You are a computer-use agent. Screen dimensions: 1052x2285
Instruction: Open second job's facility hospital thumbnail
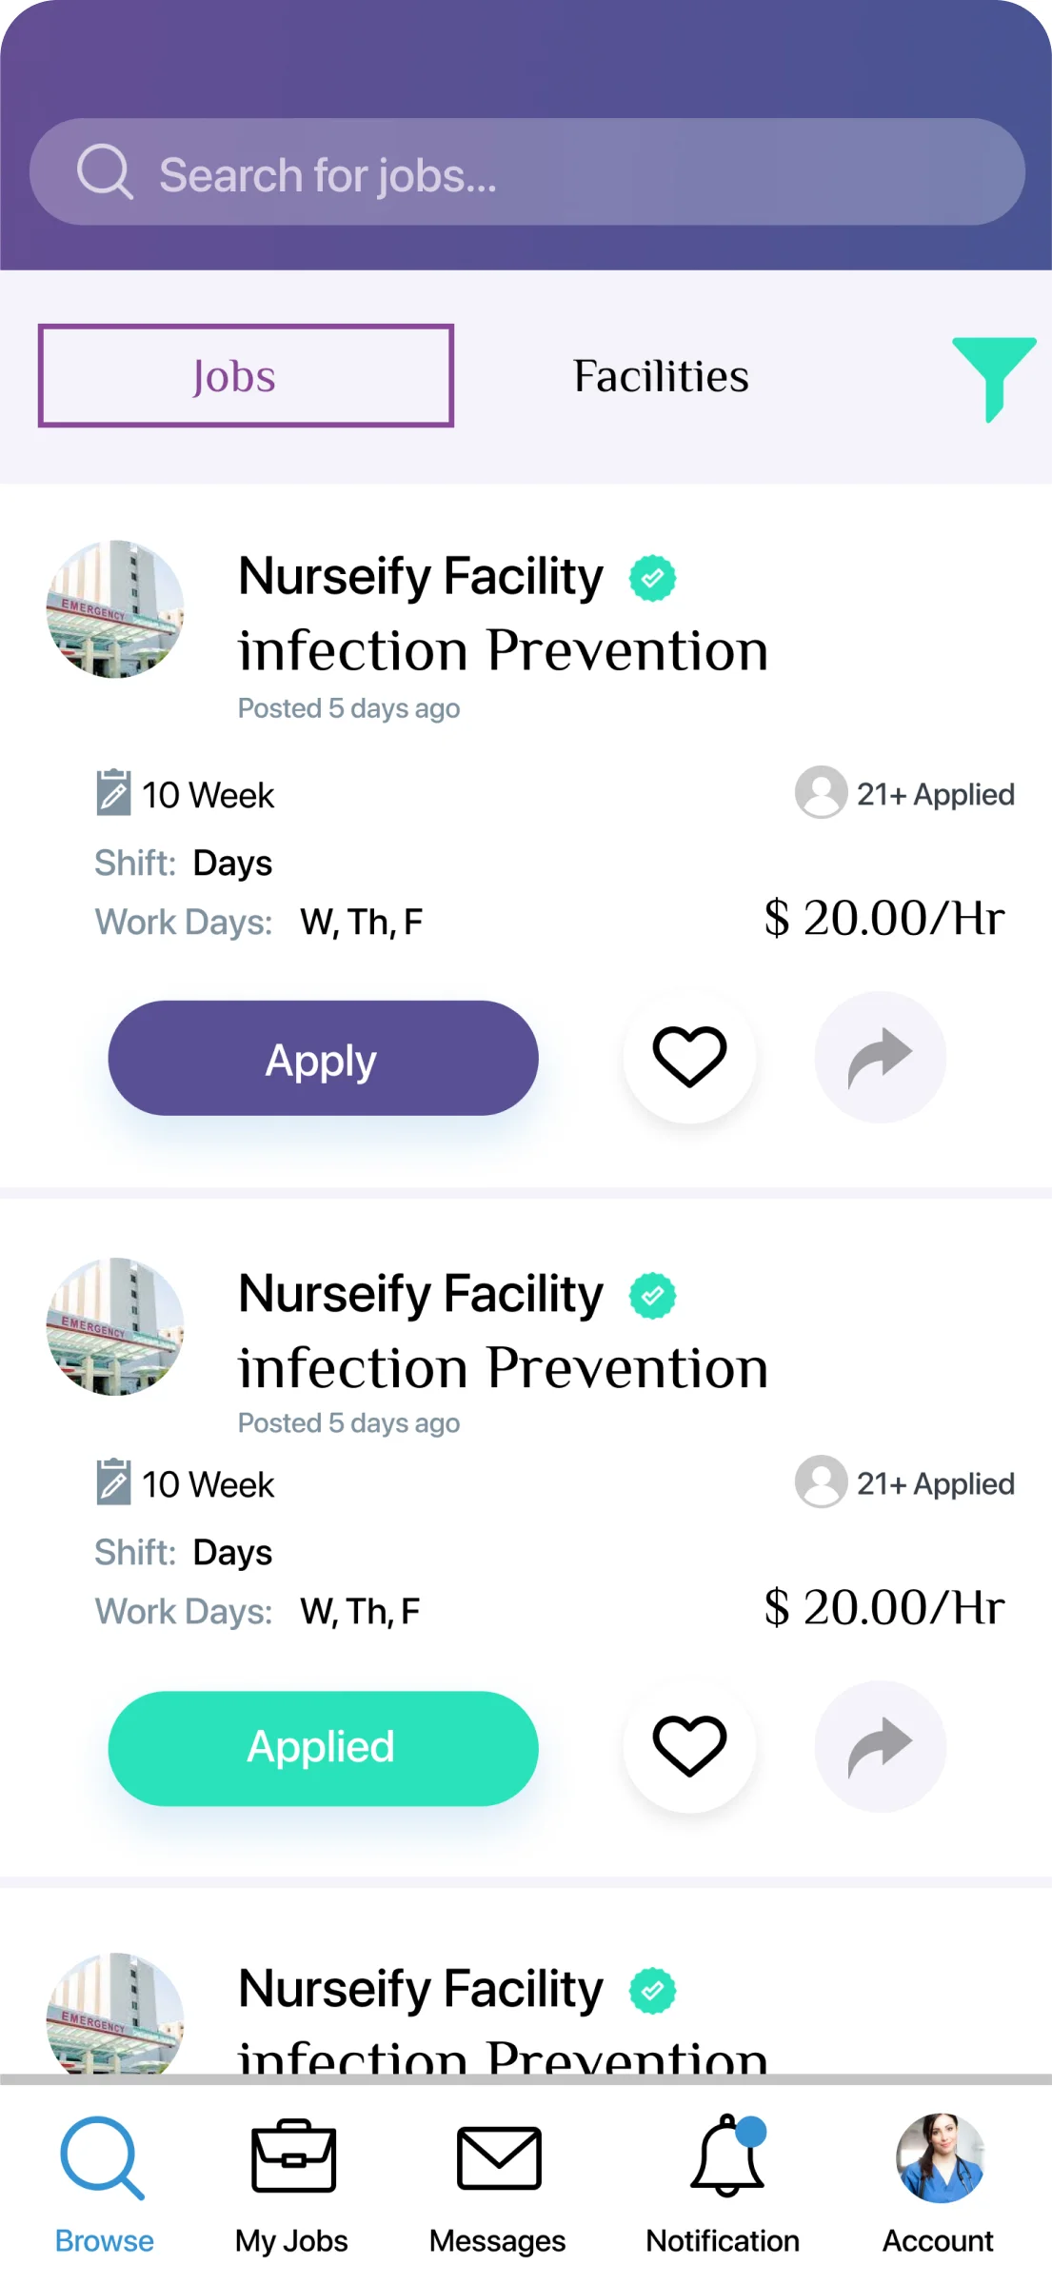pyautogui.click(x=115, y=1326)
